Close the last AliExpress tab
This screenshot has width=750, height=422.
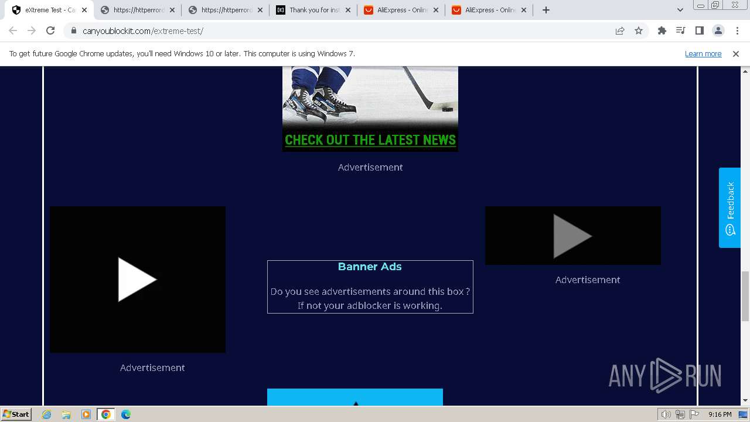[524, 10]
